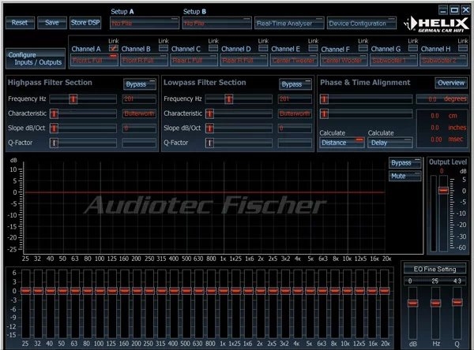Open Device Configuration
Viewport: 474px width, 350px height.
click(360, 23)
